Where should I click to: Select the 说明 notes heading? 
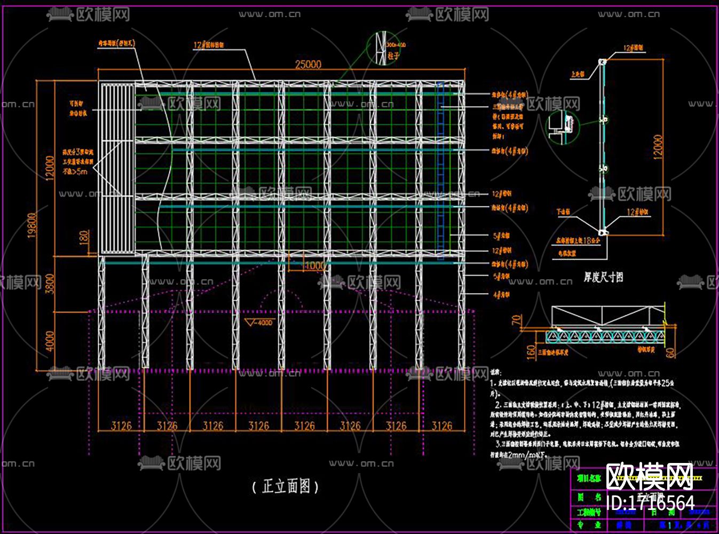[x=495, y=372]
